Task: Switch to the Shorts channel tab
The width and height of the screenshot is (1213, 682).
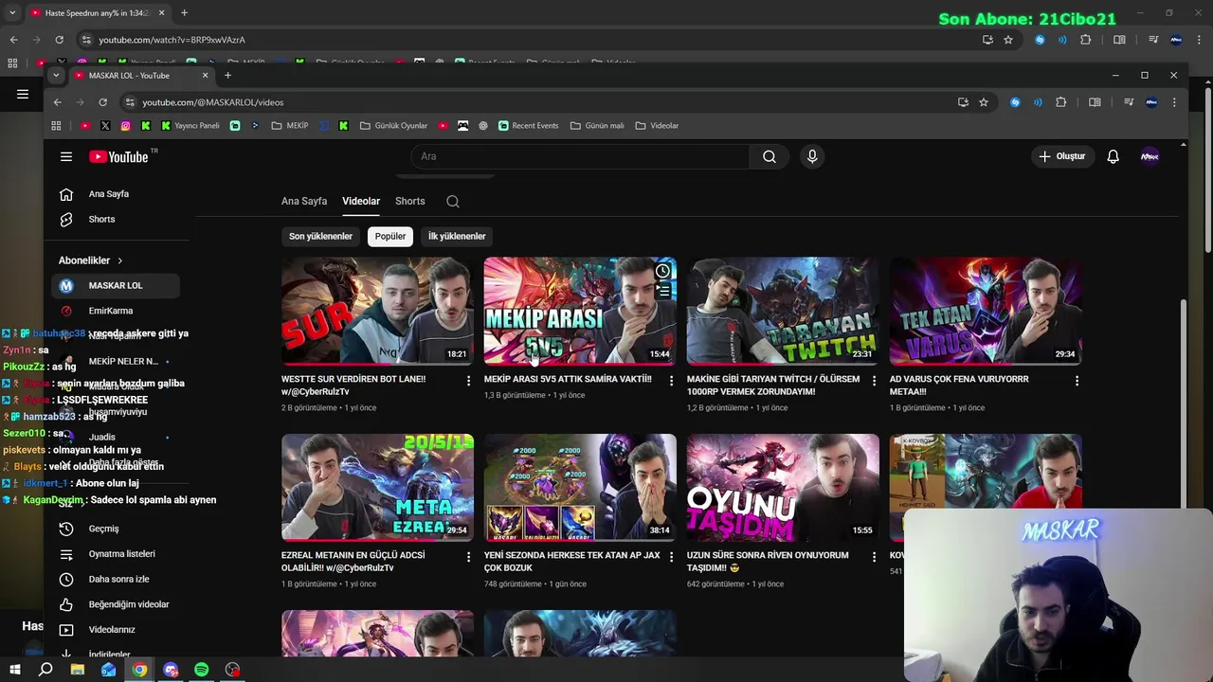Action: point(410,201)
